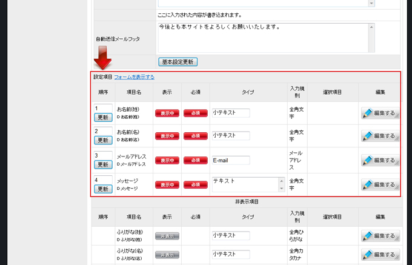Image resolution: width=412 pixels, height=265 pixels.
Task: Click the edit button for ふりがな(姓) row
Action: (380, 236)
